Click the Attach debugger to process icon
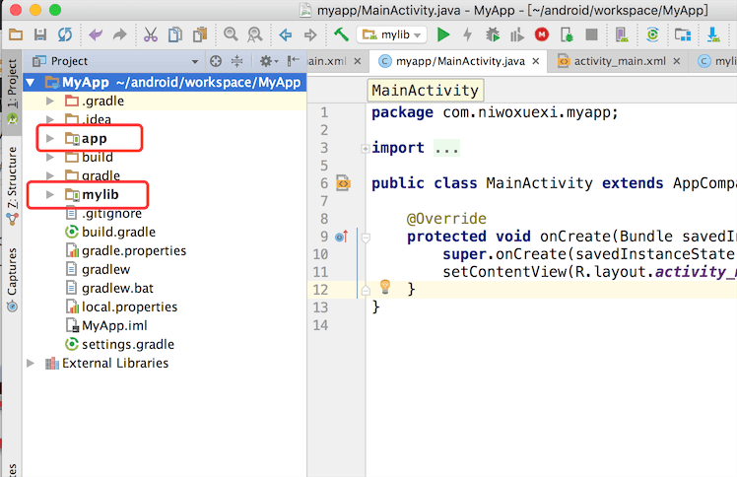Image resolution: width=737 pixels, height=477 pixels. coord(567,34)
